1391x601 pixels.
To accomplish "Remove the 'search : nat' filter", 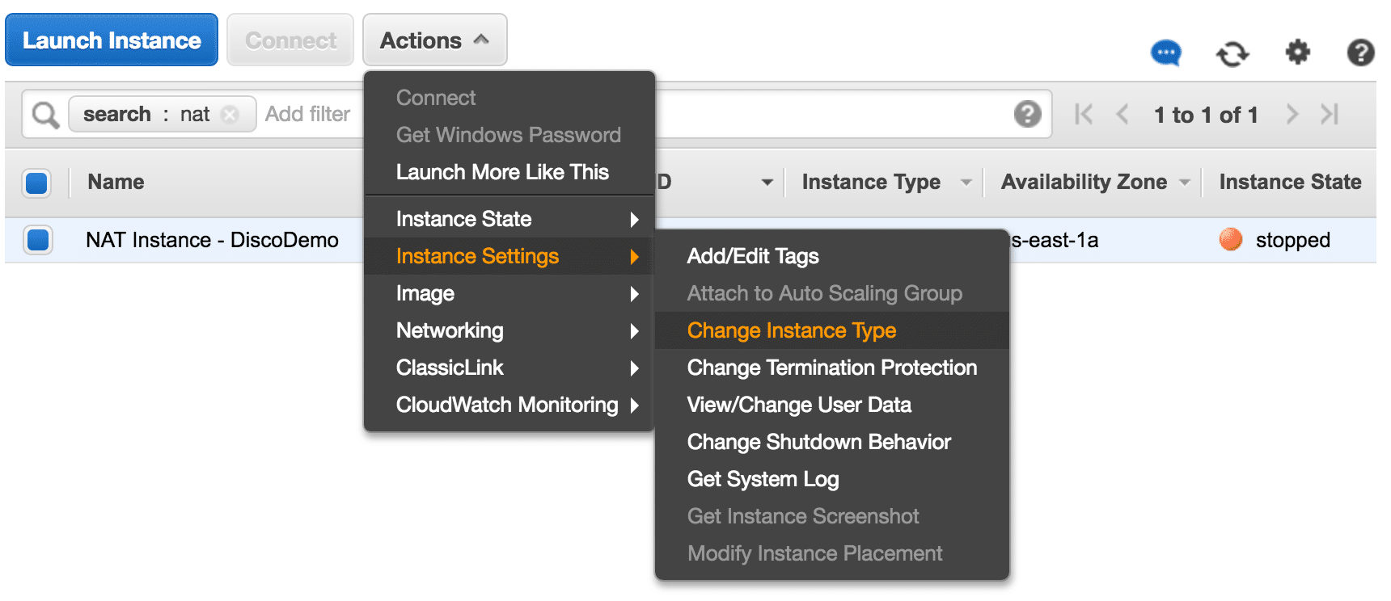I will (x=230, y=115).
